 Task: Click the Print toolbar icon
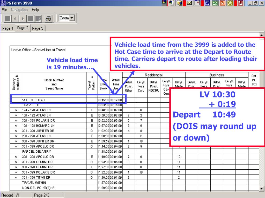pos(48,19)
